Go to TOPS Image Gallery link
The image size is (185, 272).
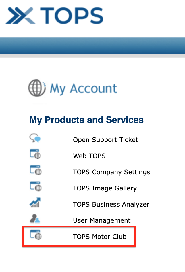(x=105, y=188)
